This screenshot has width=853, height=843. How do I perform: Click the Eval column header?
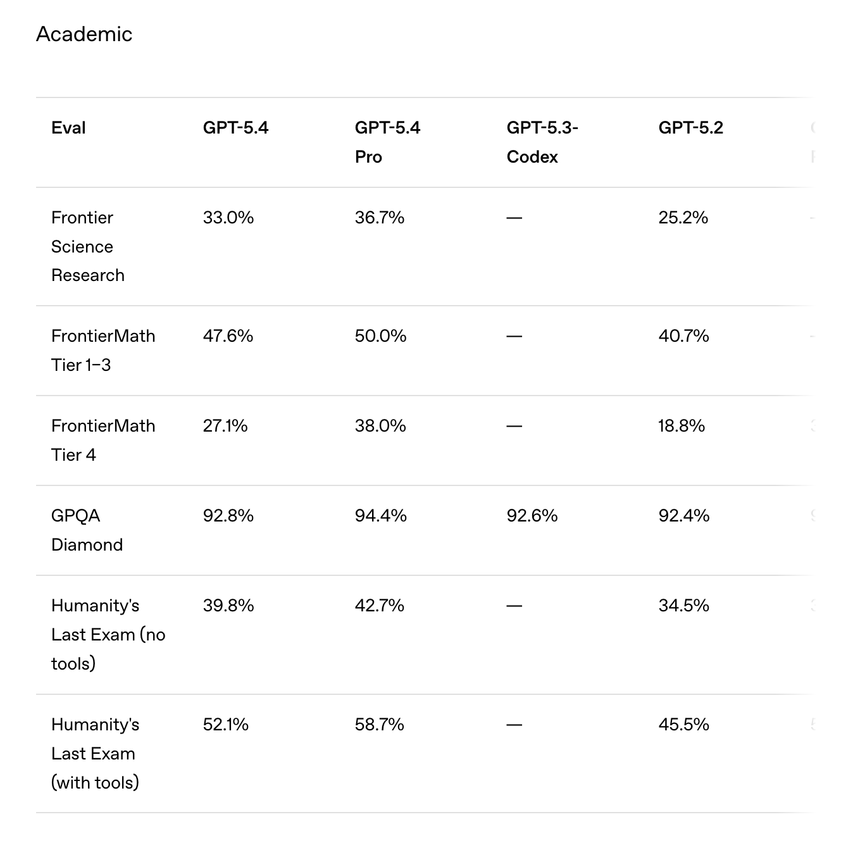point(68,128)
